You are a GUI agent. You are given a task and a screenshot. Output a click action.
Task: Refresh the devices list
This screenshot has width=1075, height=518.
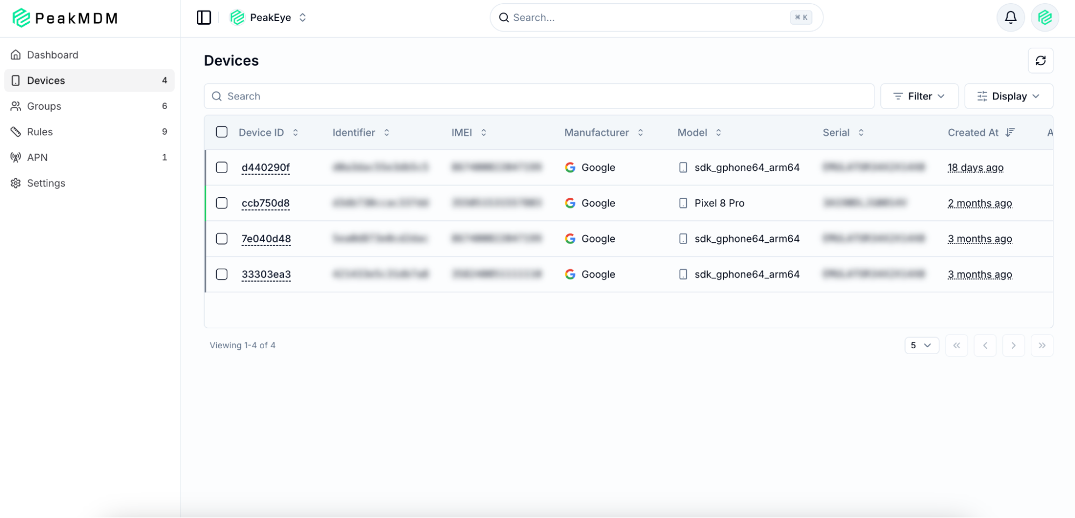click(1040, 61)
